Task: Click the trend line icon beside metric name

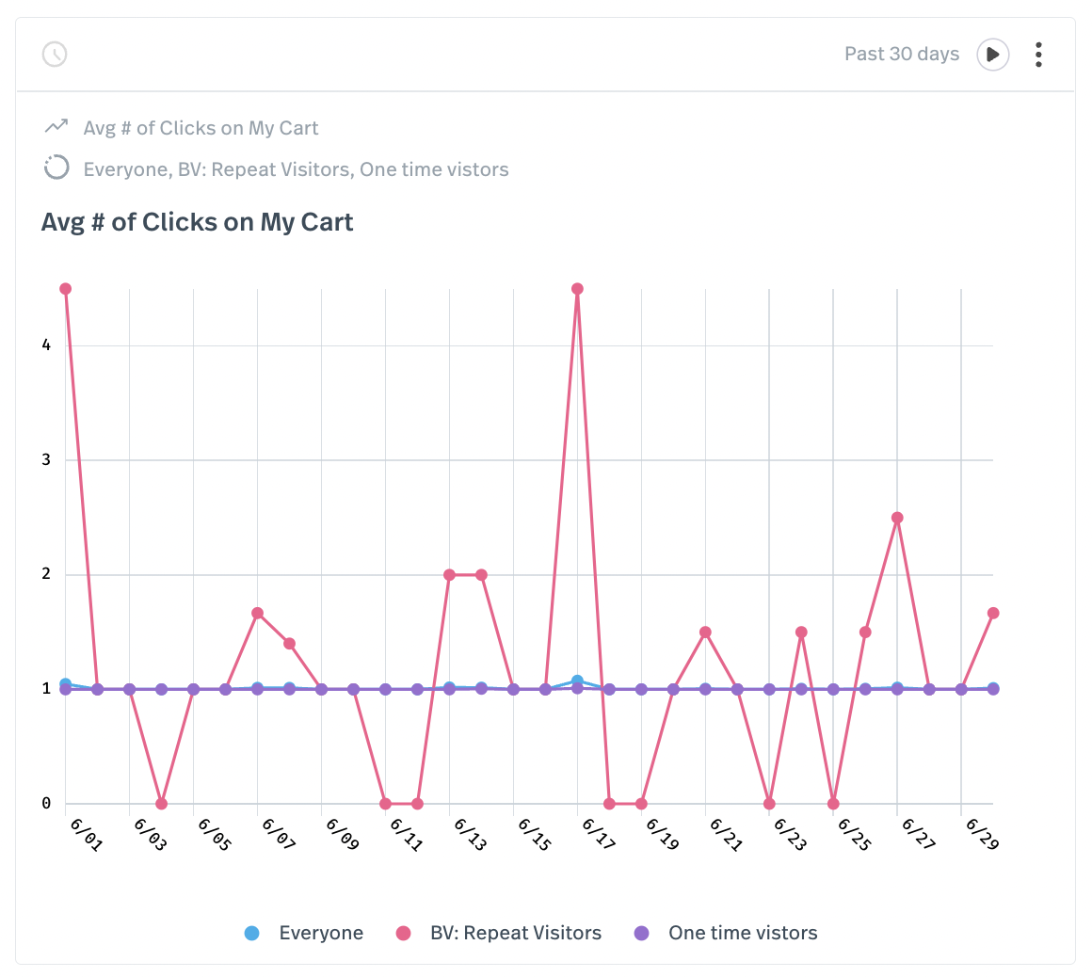Action: click(x=56, y=126)
